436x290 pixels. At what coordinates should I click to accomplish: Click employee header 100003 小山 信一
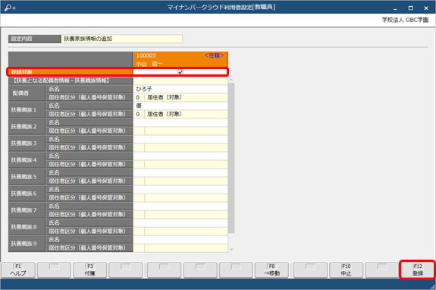point(180,59)
